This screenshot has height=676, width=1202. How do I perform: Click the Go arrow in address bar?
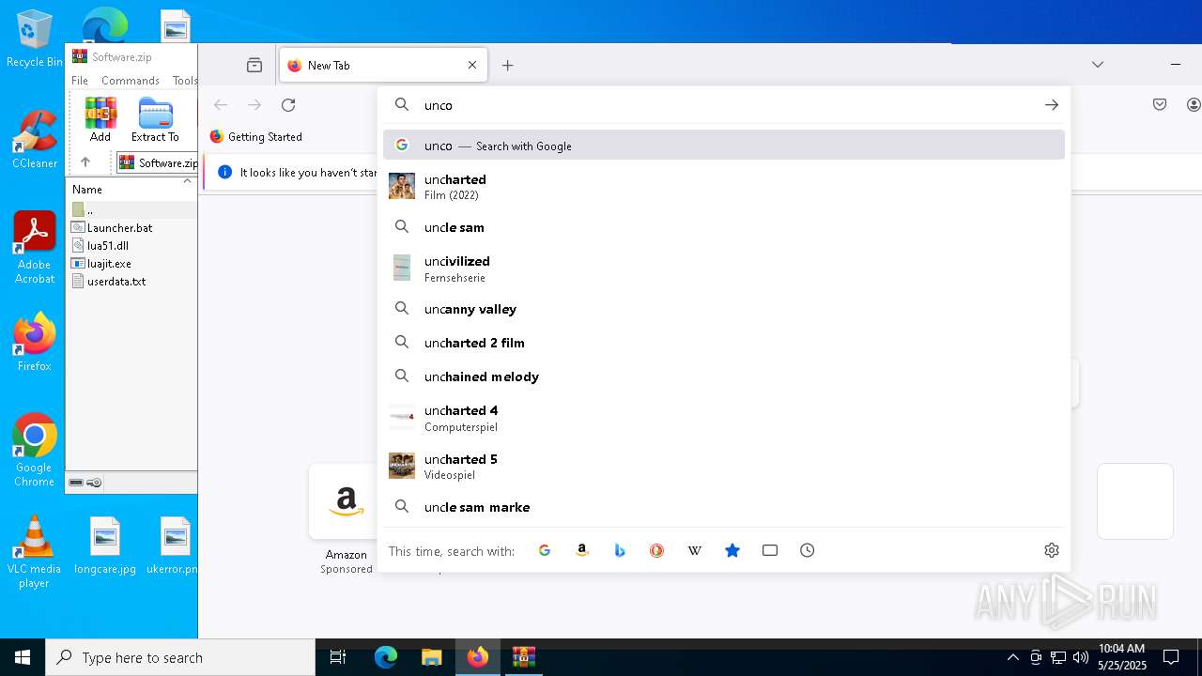click(x=1052, y=105)
